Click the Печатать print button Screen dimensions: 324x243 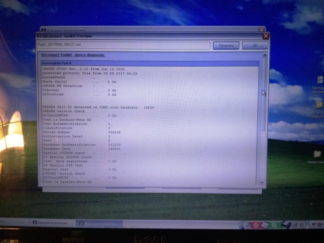point(226,46)
